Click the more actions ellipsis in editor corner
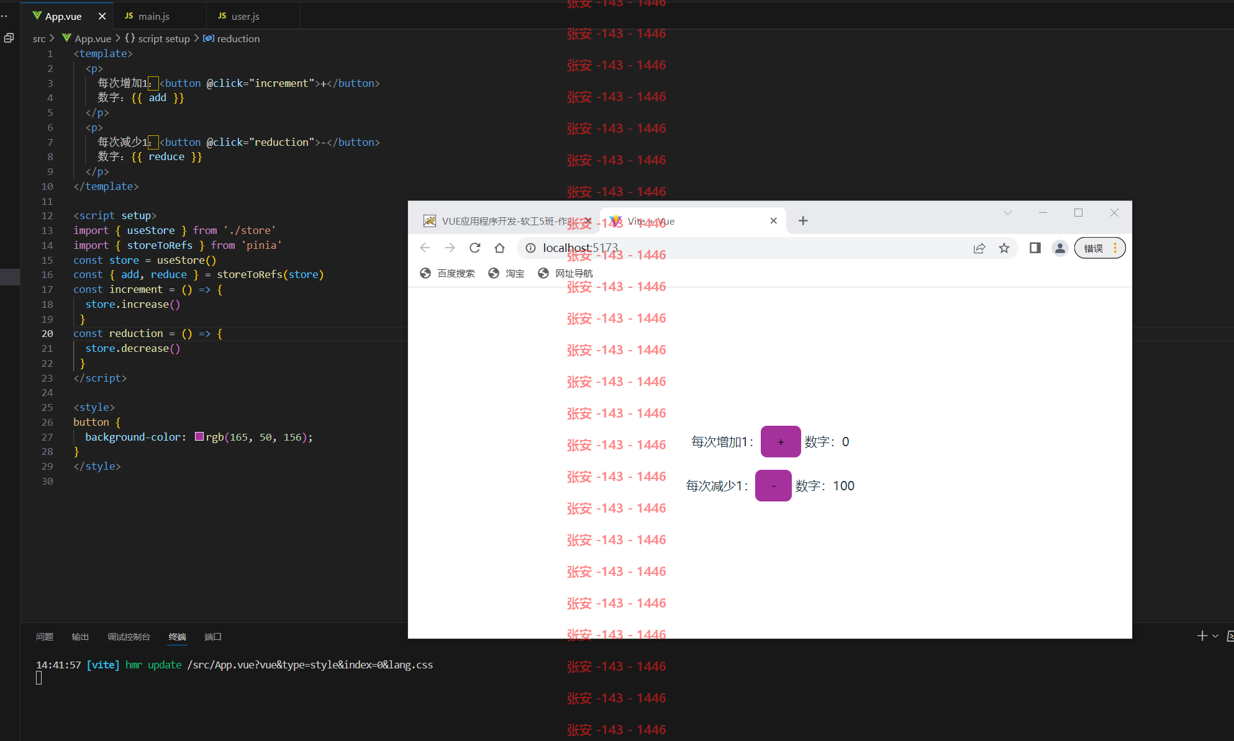The height and width of the screenshot is (741, 1234). 4,16
